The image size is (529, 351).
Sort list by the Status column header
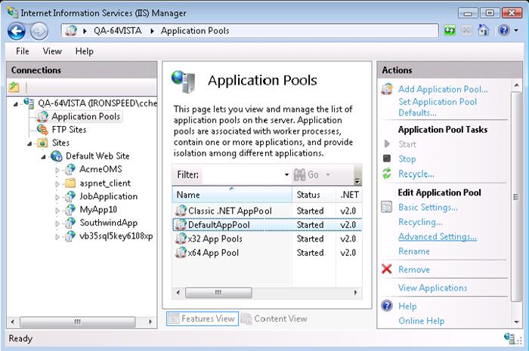click(x=314, y=195)
